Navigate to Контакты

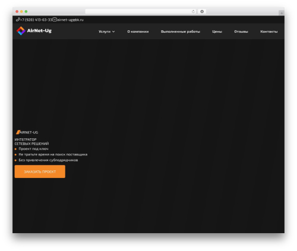pyautogui.click(x=269, y=31)
